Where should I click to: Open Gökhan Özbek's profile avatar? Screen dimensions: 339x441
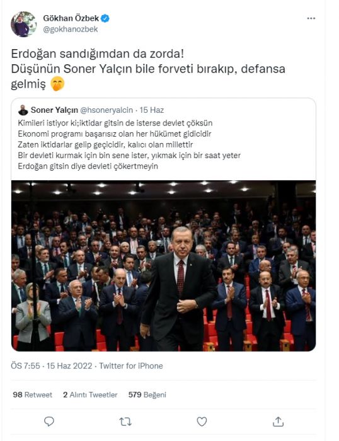pyautogui.click(x=23, y=24)
